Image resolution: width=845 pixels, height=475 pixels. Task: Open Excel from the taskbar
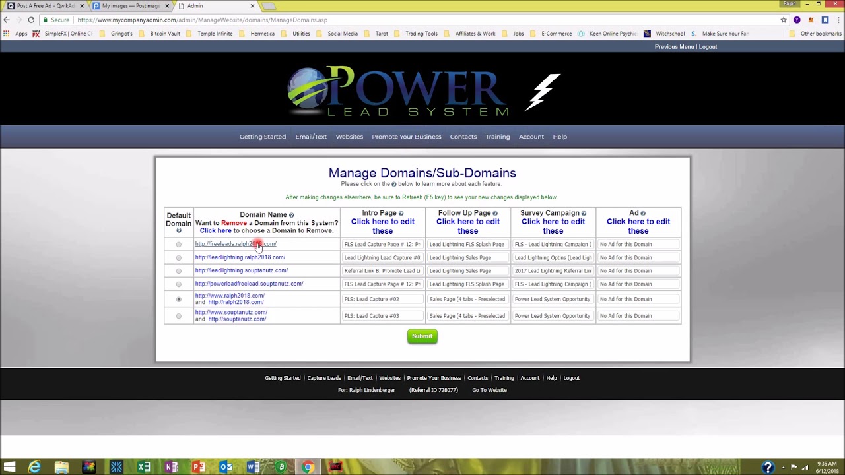[x=143, y=467]
